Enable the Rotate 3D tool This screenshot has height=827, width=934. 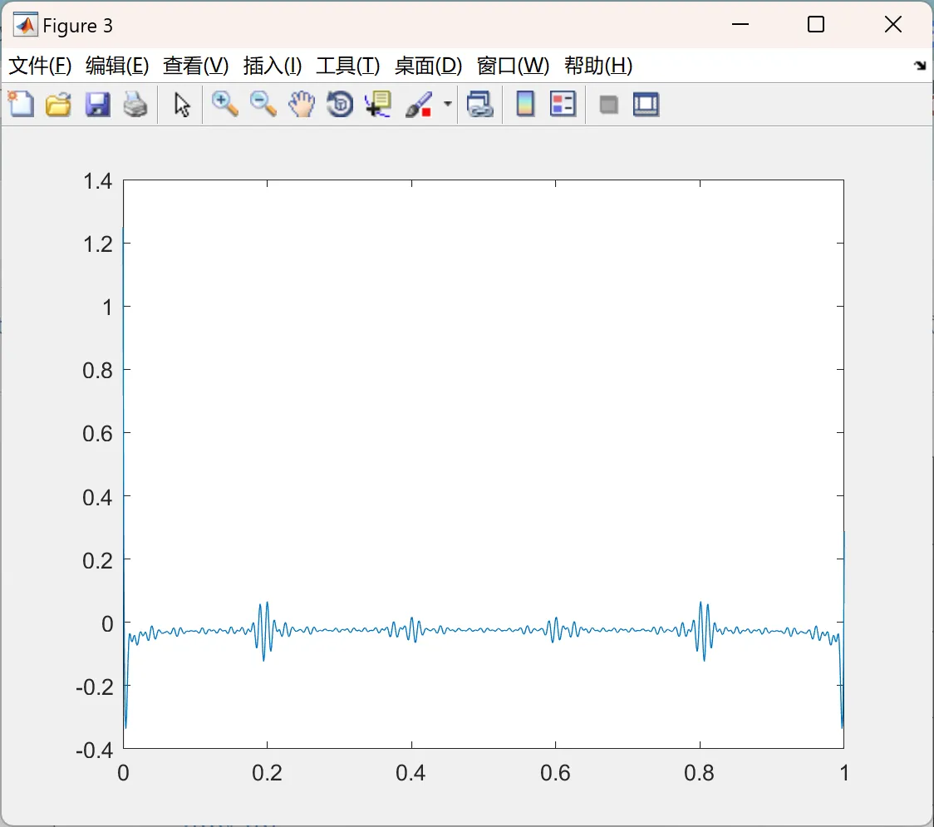tap(340, 104)
